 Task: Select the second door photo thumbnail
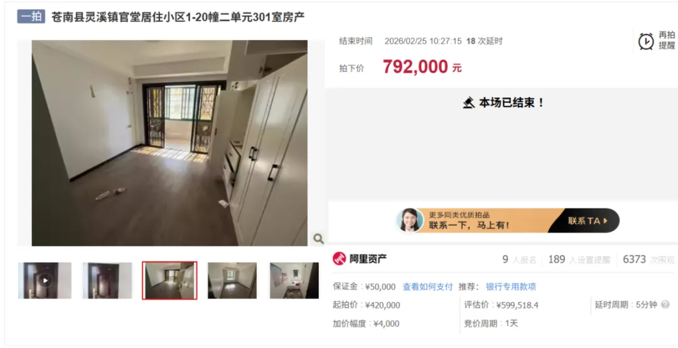108,280
